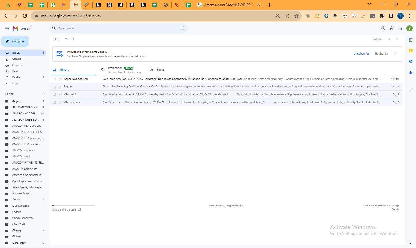416x248 pixels.
Task: Open the Program Policies footer link
Action: coord(234,206)
